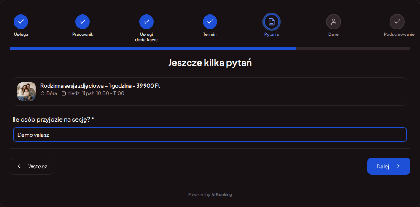Open the AI Booking footer link
Image resolution: width=420 pixels, height=207 pixels.
point(222,195)
